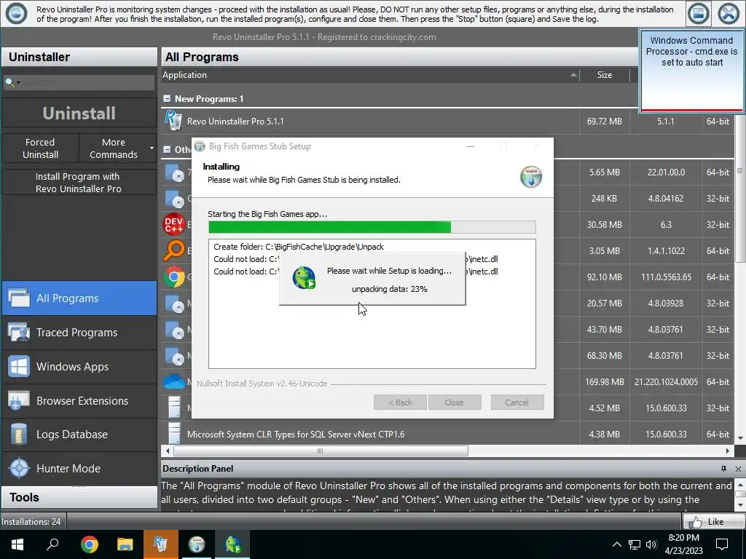Click the volume speaker tray icon
Screen dimensions: 746x559
pos(651,544)
